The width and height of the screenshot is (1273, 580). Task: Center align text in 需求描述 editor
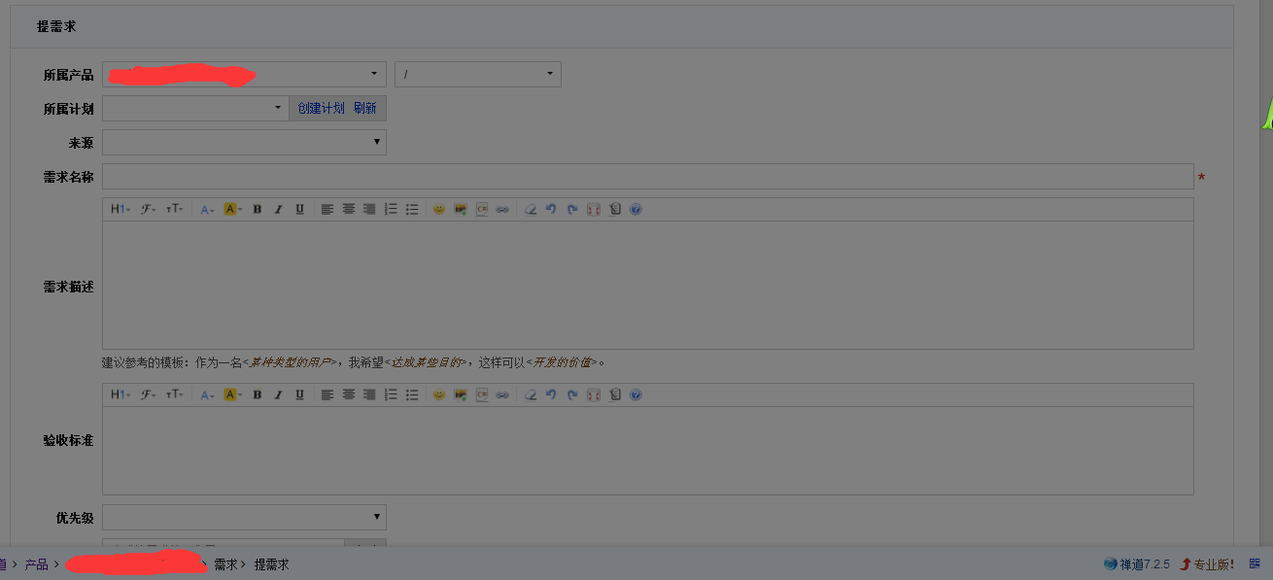(x=349, y=209)
